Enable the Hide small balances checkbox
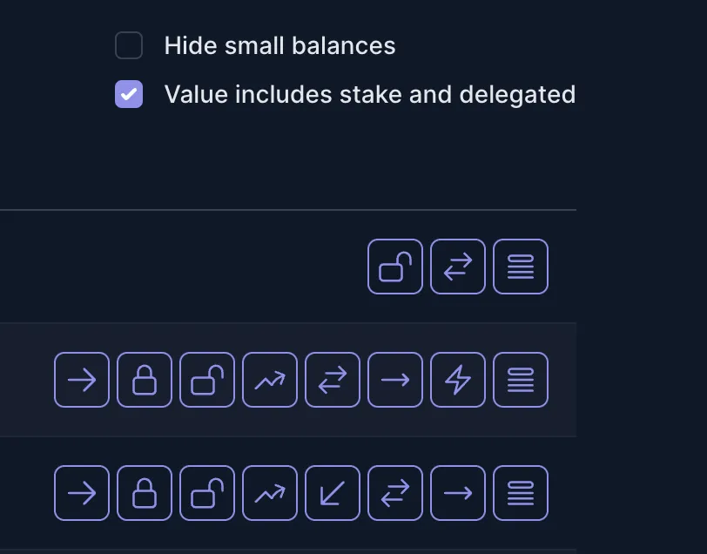Screen dimensions: 707x554 point(129,45)
